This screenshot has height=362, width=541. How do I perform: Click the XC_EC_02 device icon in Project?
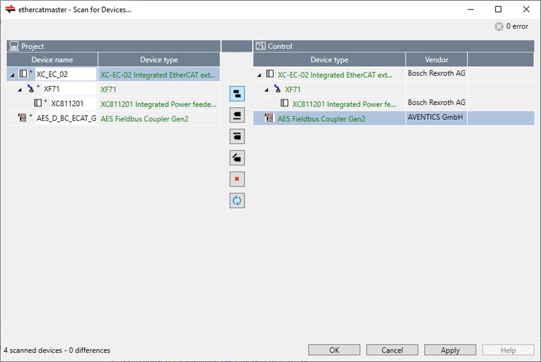(23, 74)
